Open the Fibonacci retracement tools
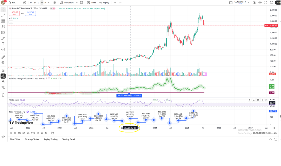This screenshot has height=166, width=281. pyautogui.click(x=3, y=21)
